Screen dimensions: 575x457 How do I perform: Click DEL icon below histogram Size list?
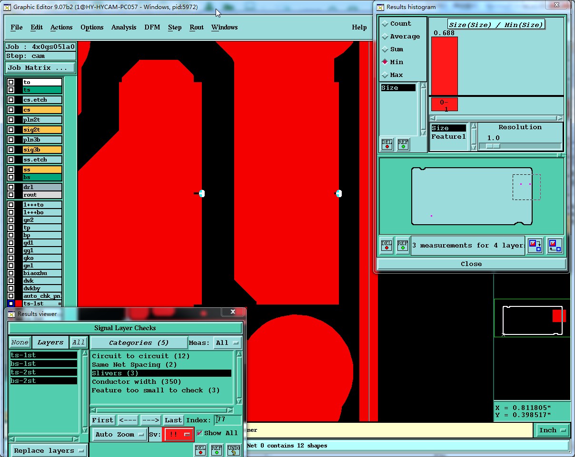387,144
